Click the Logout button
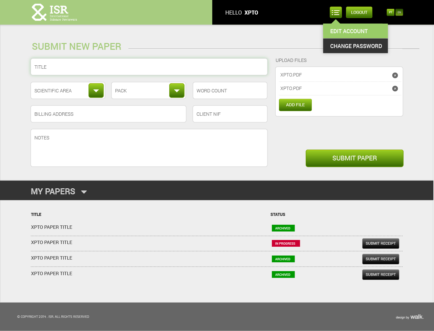Image resolution: width=434 pixels, height=331 pixels. [x=359, y=13]
